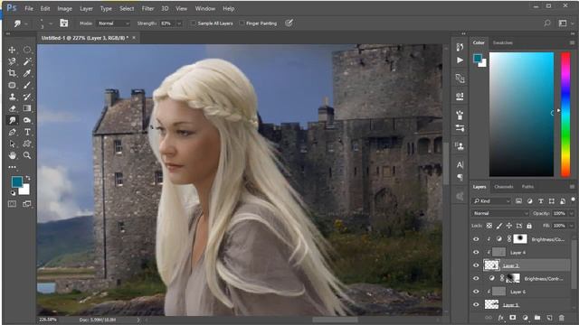579x325 pixels.
Task: Select the Gradient tool
Action: click(27, 108)
